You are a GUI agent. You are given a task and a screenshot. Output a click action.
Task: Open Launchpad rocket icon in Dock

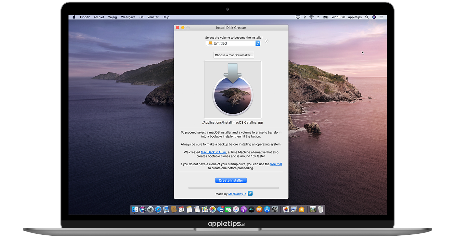[x=150, y=209]
